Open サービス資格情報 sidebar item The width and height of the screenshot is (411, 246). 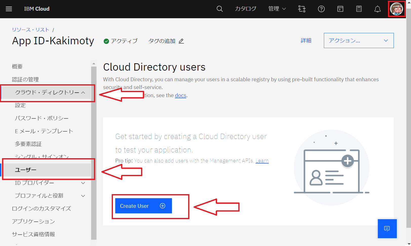[x=33, y=234]
